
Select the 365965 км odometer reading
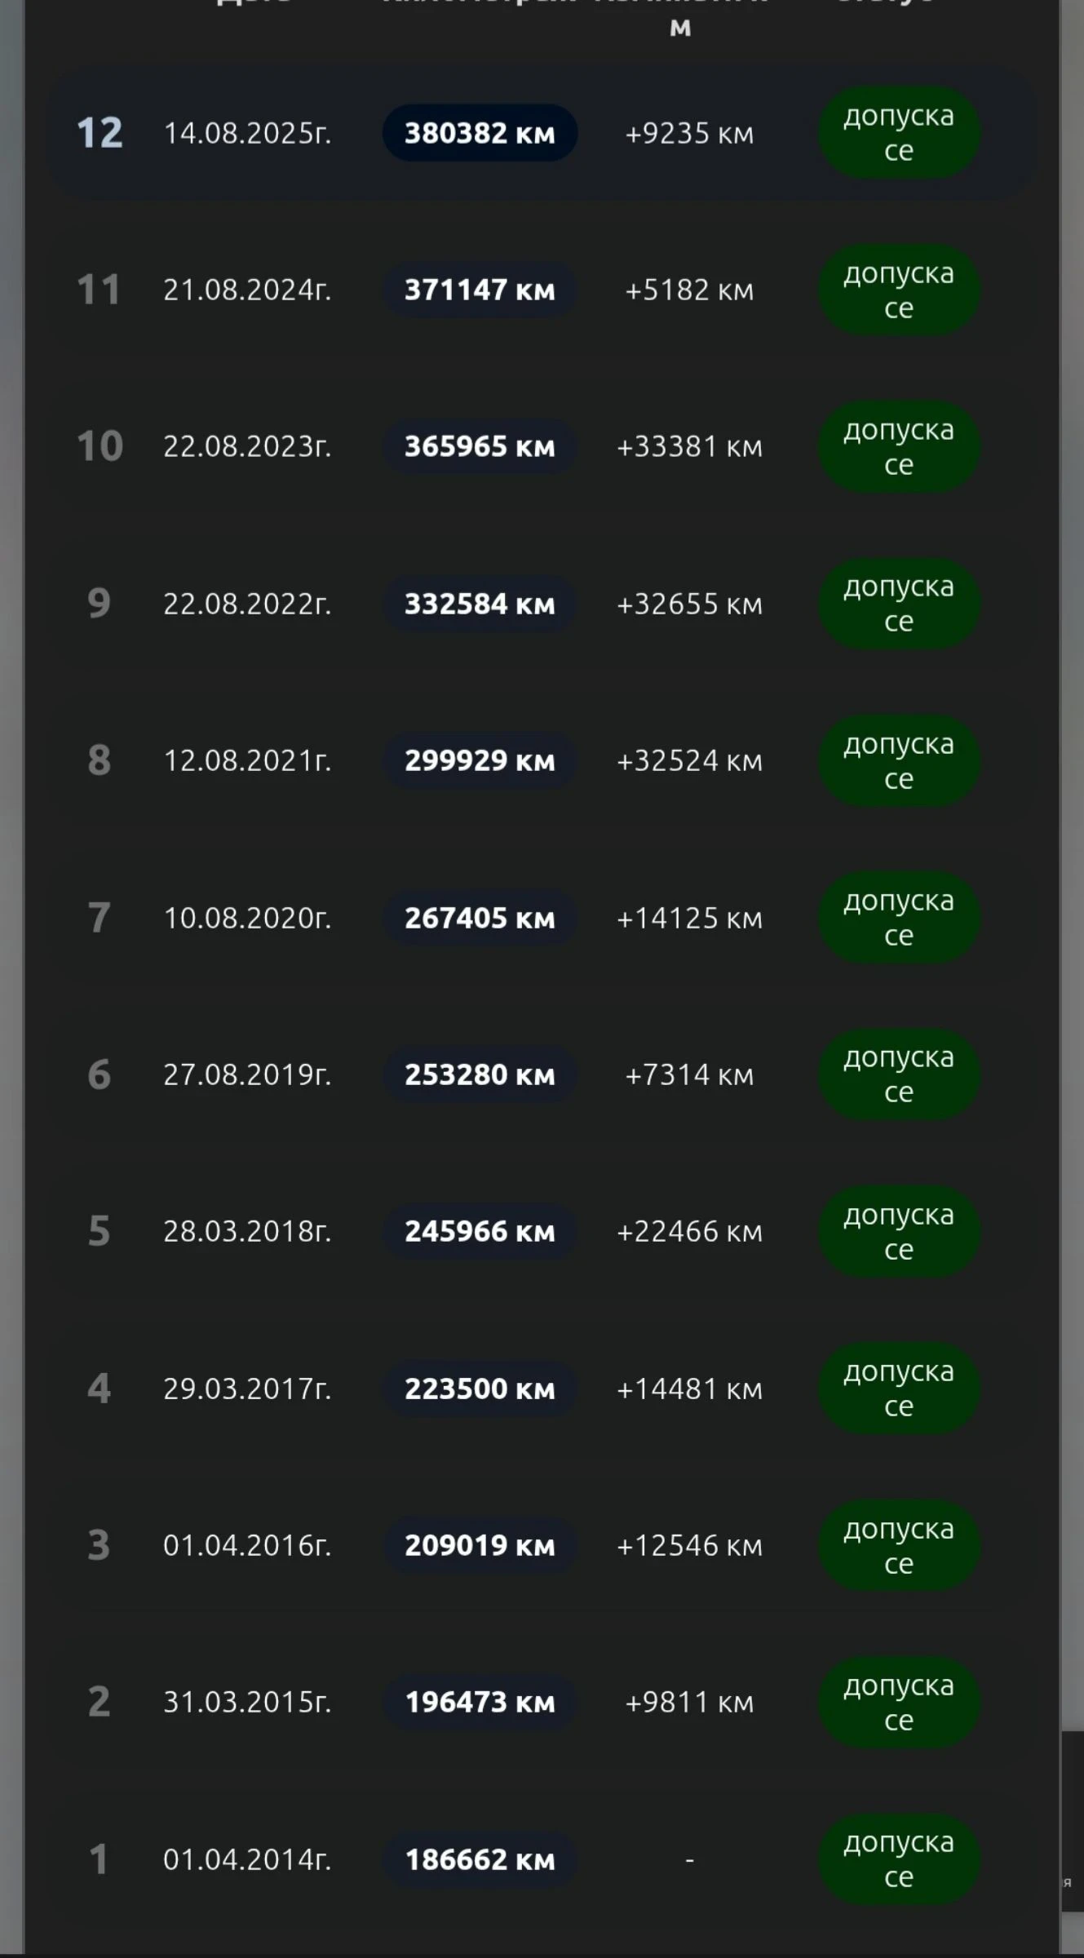[480, 446]
